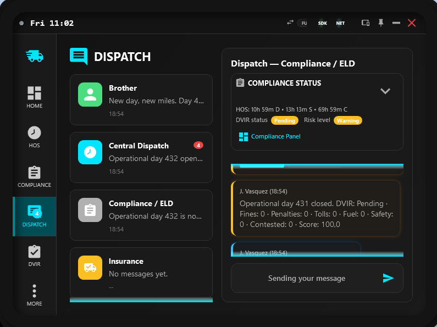The image size is (437, 327).
Task: Go to the COMPLIANCE sidebar tab
Action: (34, 176)
